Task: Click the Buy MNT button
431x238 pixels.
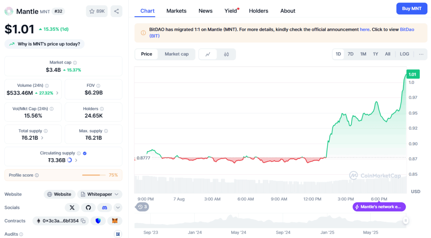Action: pyautogui.click(x=412, y=9)
